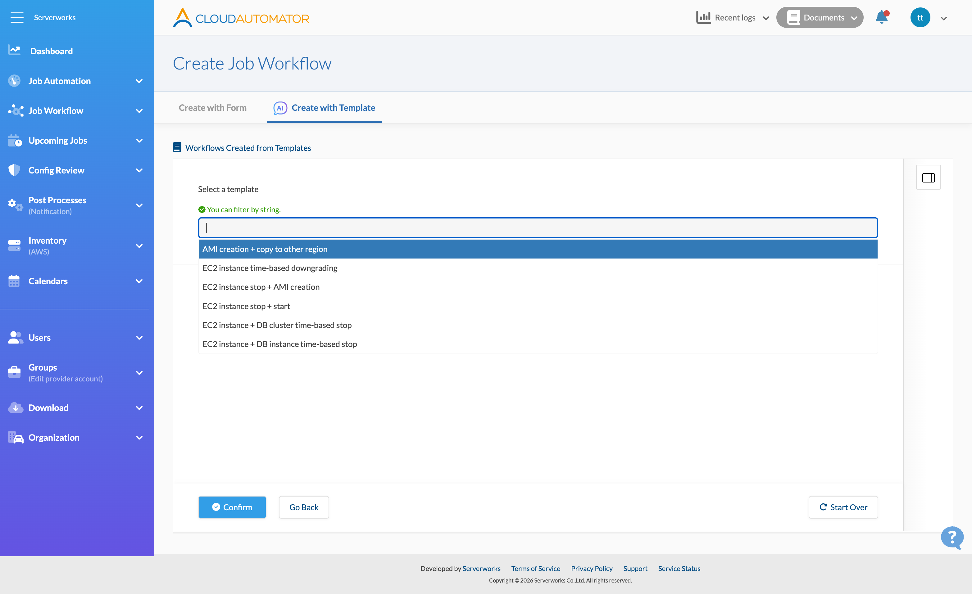Screen dimensions: 972x594
Task: Open Service Status link
Action: pos(679,568)
